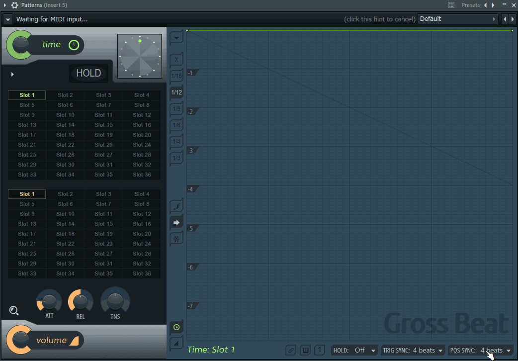
Task: Minimize the Patterns plugin window
Action: [504, 4]
